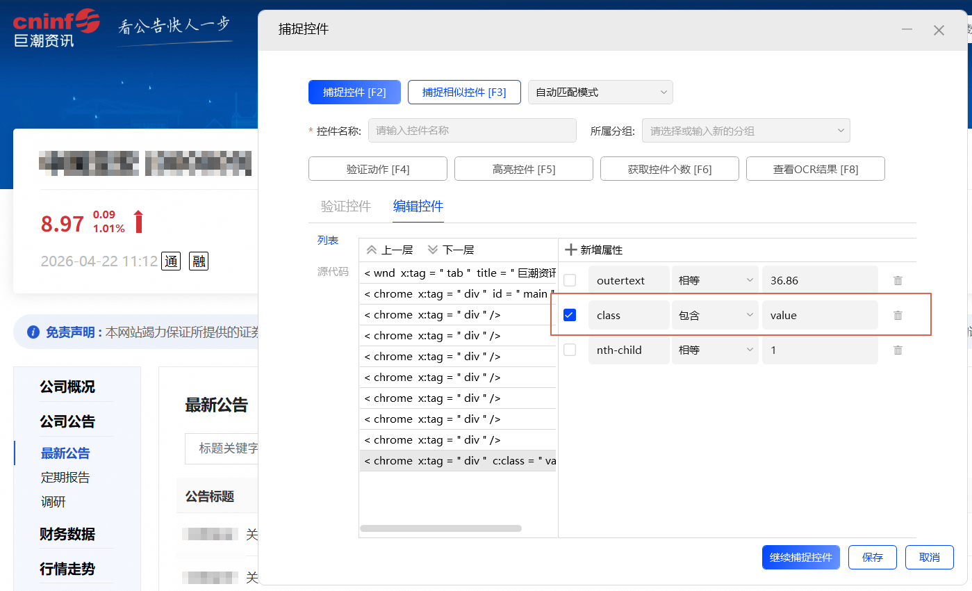972x591 pixels.
Task: Open the 自动匹配模式 dropdown
Action: [600, 92]
